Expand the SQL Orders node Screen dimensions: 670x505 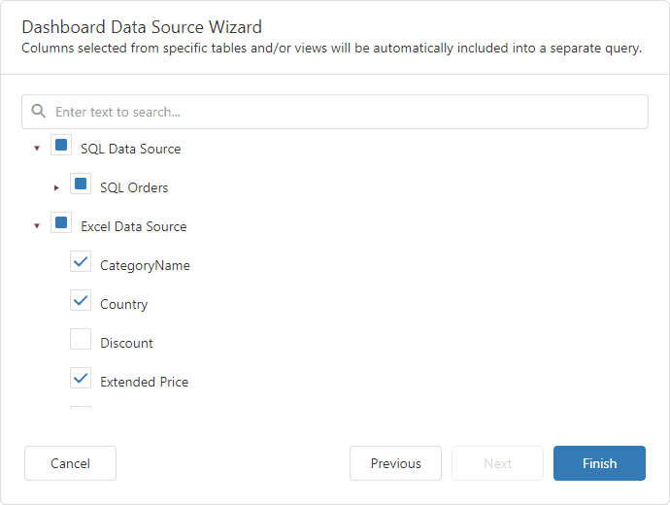56,187
